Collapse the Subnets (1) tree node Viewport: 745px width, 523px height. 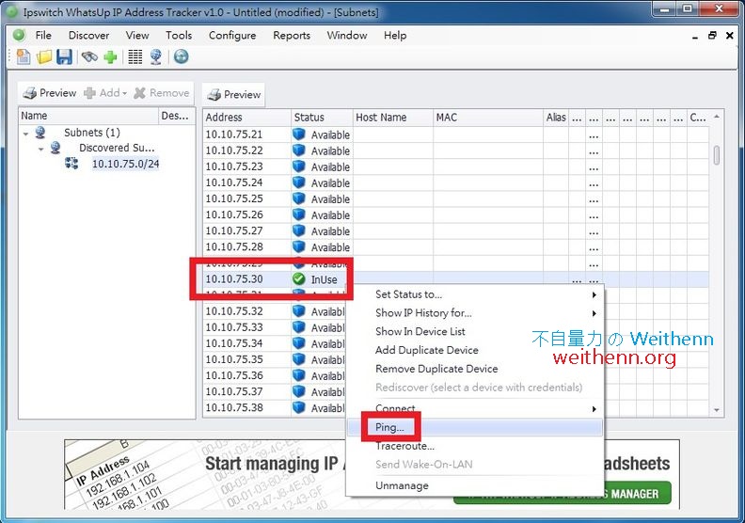point(26,134)
